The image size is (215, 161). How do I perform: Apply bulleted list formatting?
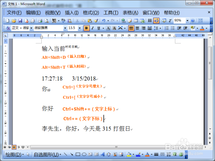tap(173, 28)
